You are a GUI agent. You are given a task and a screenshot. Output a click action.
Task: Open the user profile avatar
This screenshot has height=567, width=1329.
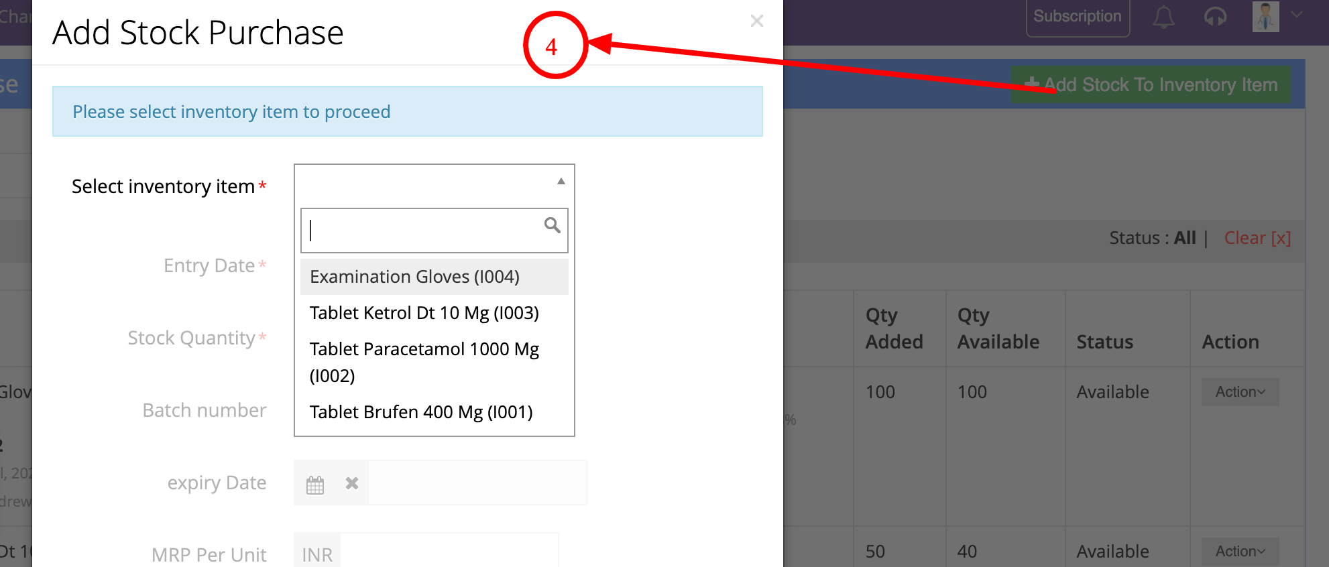1265,16
